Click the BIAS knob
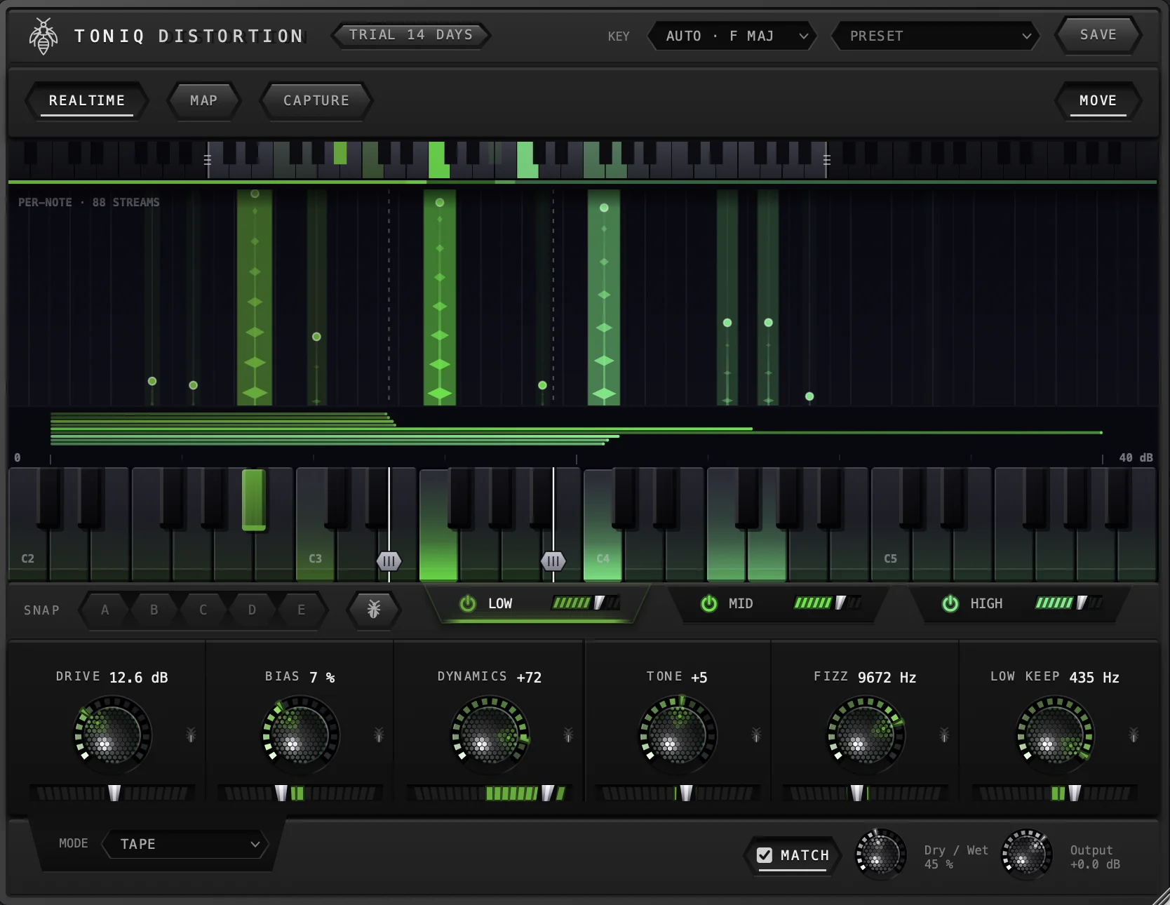The height and width of the screenshot is (905, 1170). pyautogui.click(x=300, y=734)
